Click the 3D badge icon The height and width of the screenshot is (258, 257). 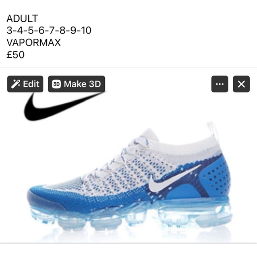pos(56,84)
